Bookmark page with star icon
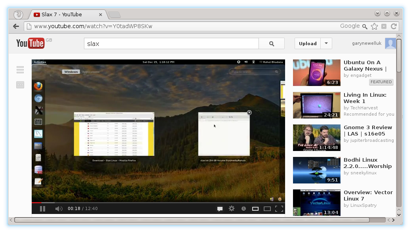The height and width of the screenshot is (233, 411). pos(374,26)
